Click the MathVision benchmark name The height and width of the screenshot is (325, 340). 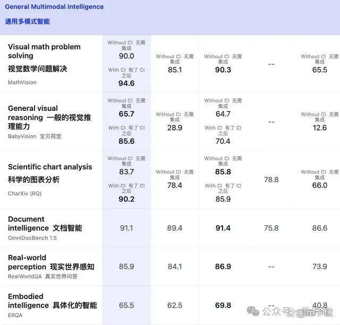22,82
